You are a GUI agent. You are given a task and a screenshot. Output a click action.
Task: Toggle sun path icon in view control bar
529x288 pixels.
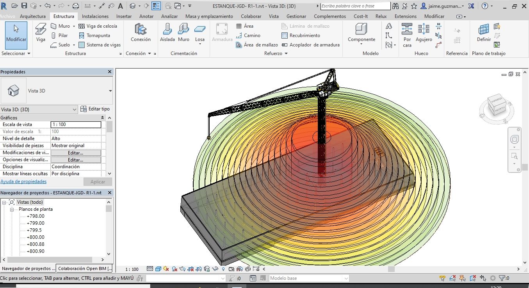click(x=166, y=269)
